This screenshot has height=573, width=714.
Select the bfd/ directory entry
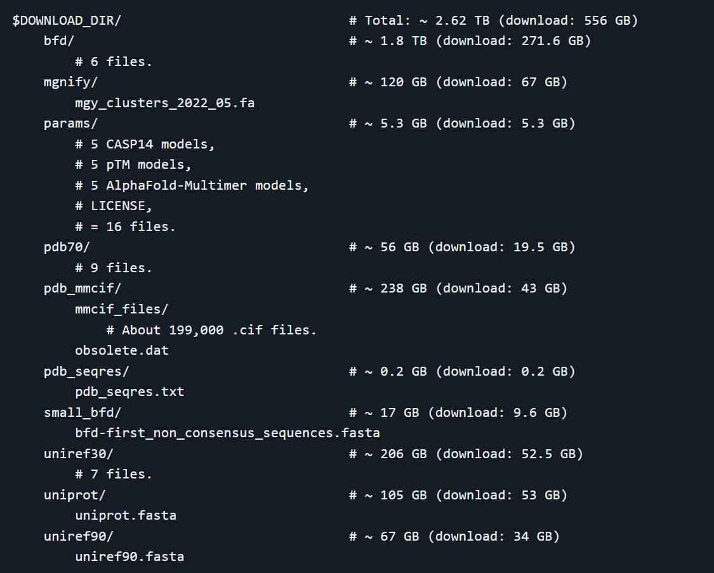(59, 41)
